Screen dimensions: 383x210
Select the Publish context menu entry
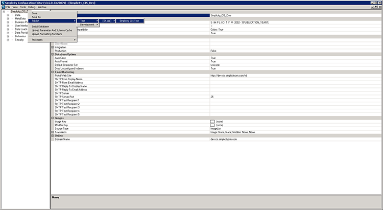(53, 21)
